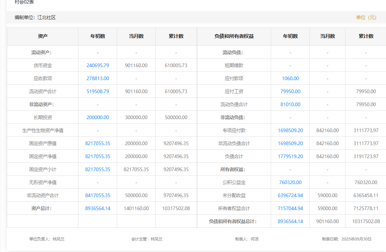Click the 负债合计 value 1779519.20

(290, 156)
